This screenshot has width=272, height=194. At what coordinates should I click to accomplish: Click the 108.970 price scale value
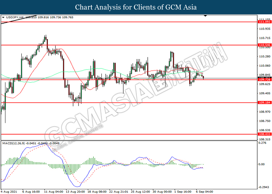(x=265, y=112)
